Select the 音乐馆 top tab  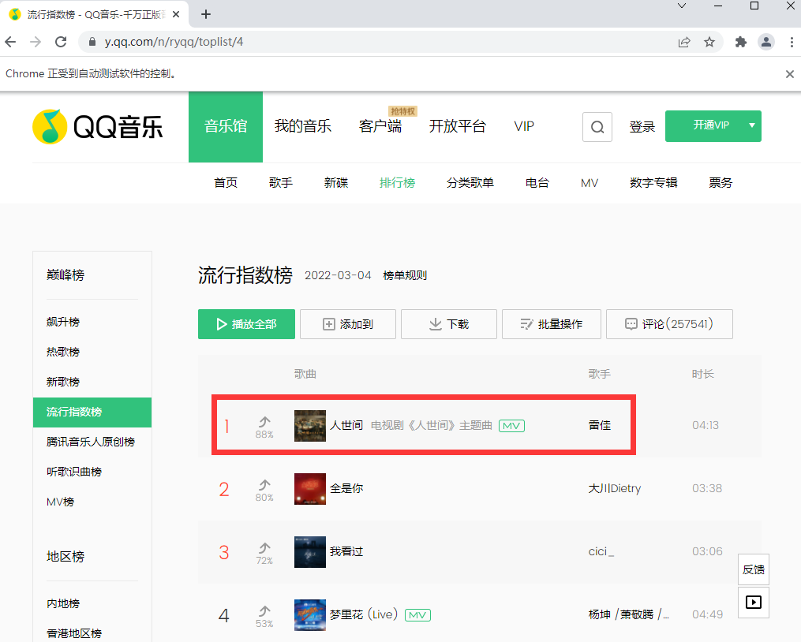pos(226,127)
